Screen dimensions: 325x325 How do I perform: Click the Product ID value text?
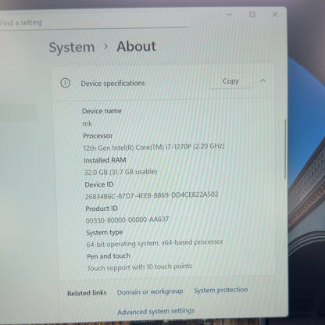127,220
